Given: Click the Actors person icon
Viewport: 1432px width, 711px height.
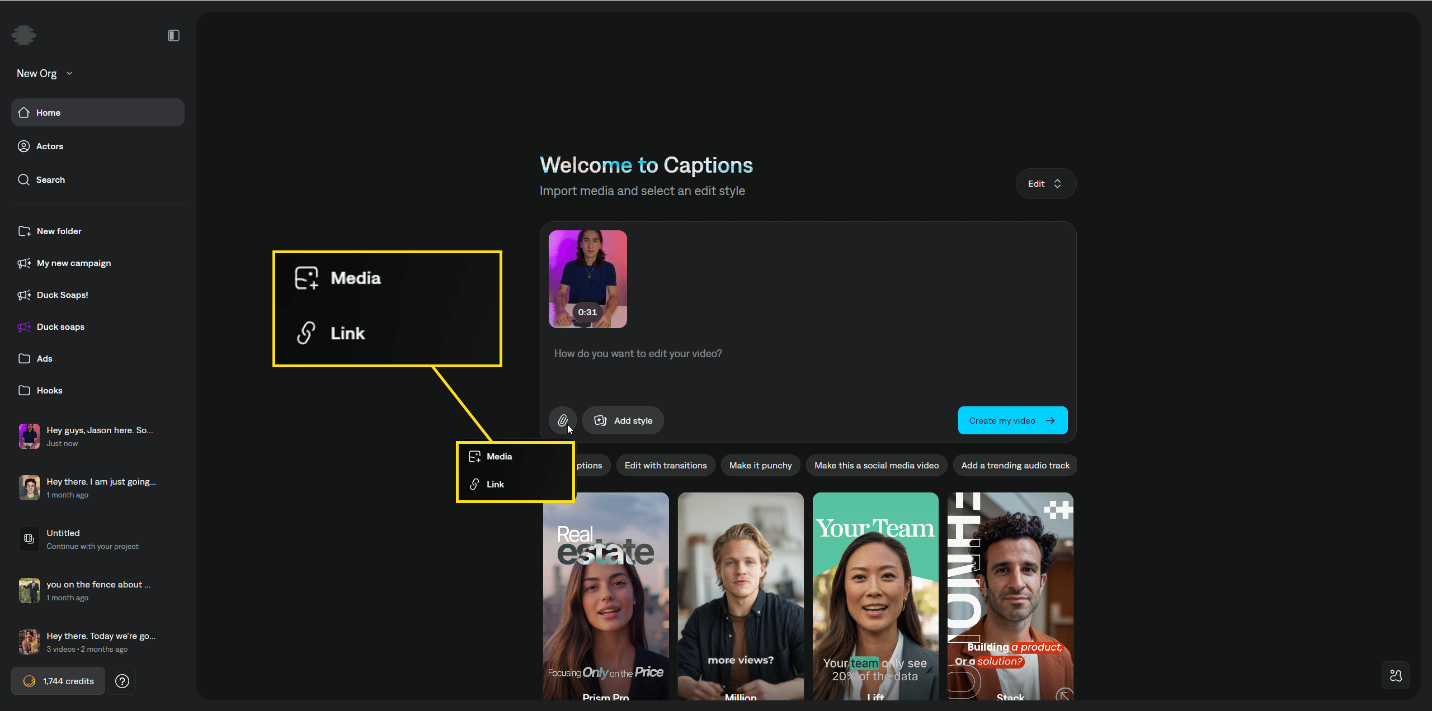Looking at the screenshot, I should (23, 146).
